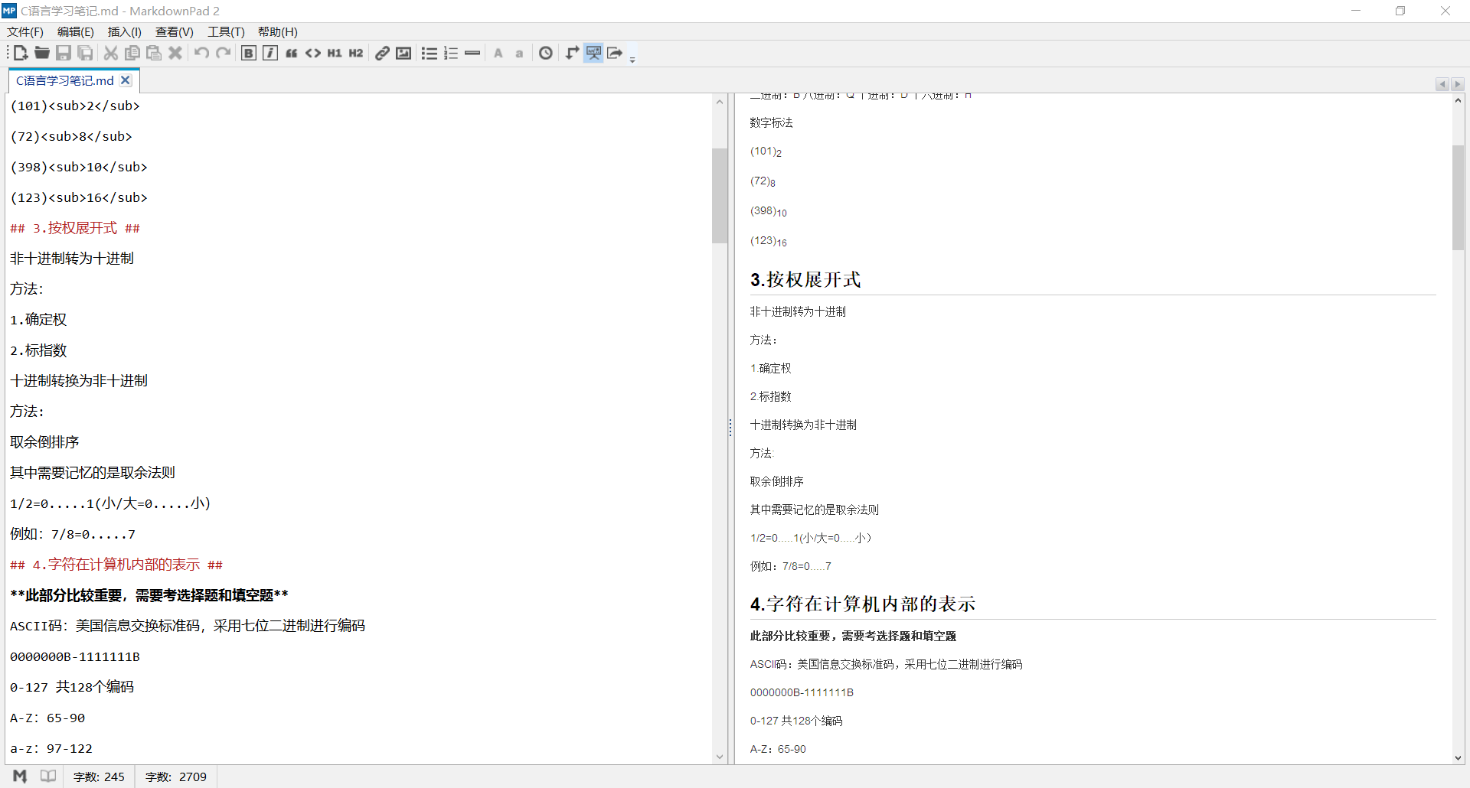Insert an image with the picture icon

click(x=403, y=53)
